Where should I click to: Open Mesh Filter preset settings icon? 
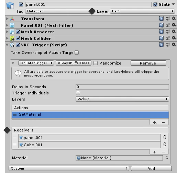pyautogui.click(x=168, y=25)
